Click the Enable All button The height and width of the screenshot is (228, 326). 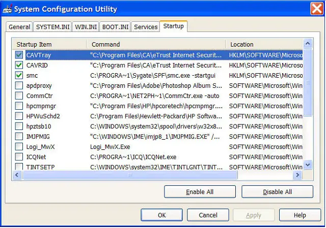[x=200, y=192]
